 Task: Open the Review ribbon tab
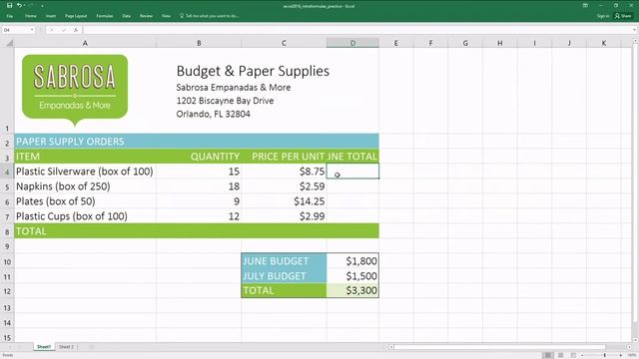coord(146,16)
